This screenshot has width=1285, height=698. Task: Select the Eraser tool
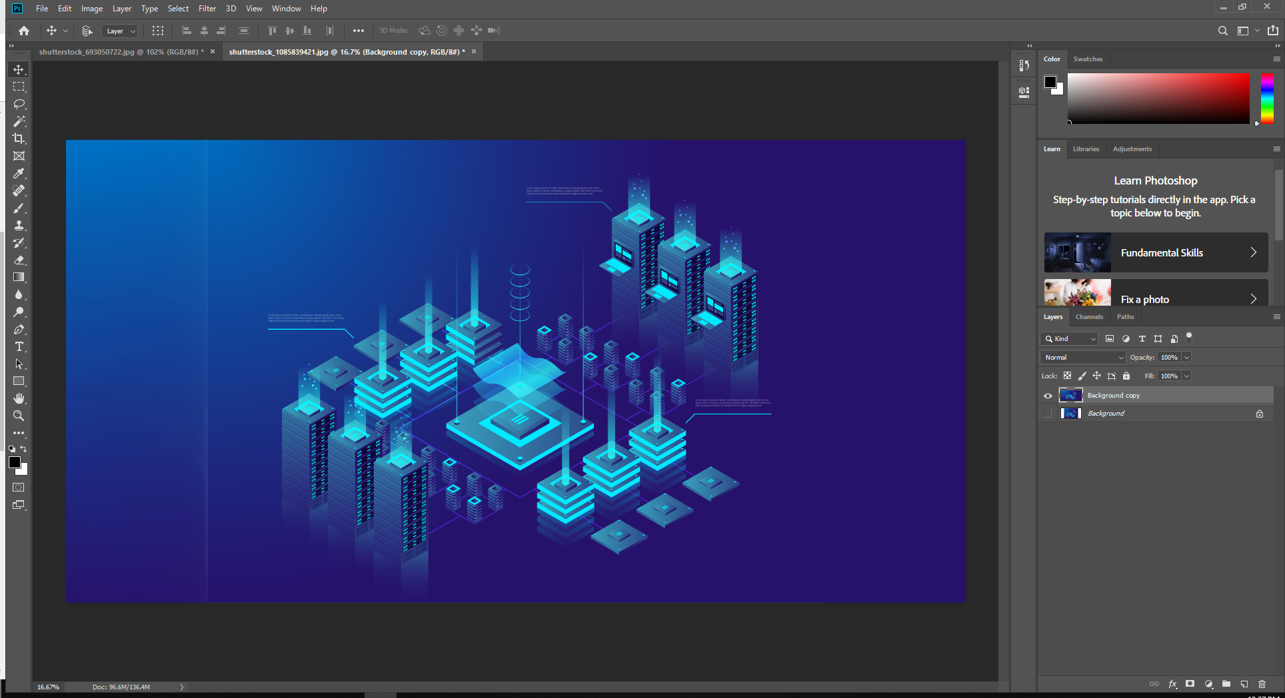[19, 260]
